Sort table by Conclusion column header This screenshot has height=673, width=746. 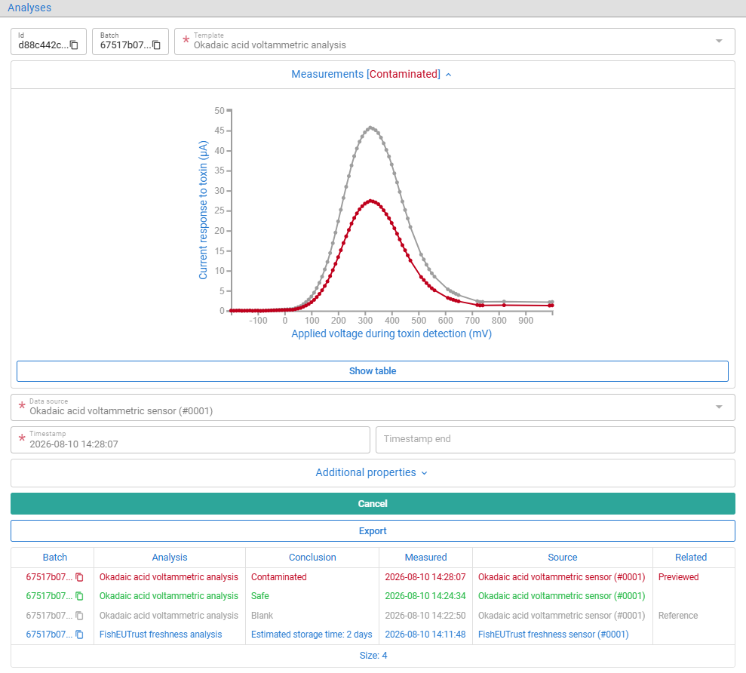pos(312,558)
